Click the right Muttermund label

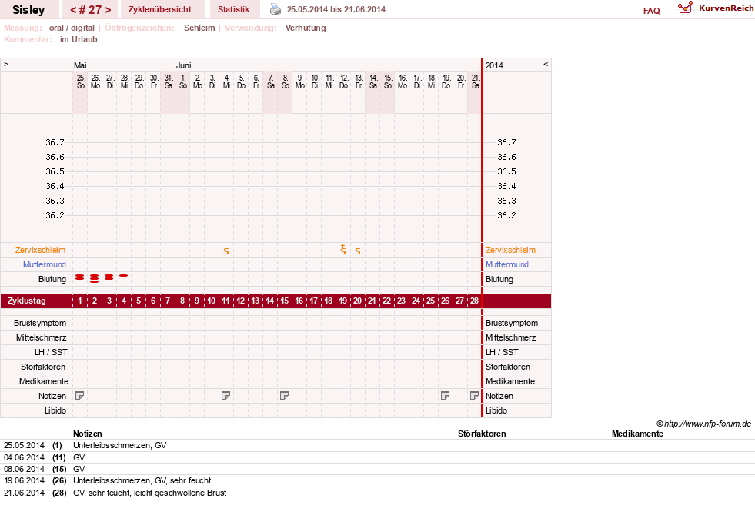coord(507,264)
